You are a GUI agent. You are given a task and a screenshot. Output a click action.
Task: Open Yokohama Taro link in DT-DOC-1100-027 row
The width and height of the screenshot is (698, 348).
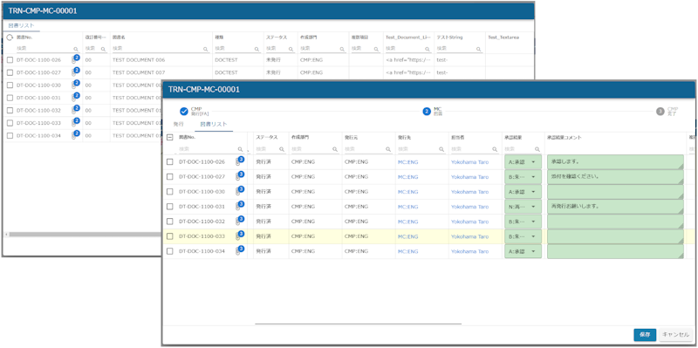[x=469, y=177]
